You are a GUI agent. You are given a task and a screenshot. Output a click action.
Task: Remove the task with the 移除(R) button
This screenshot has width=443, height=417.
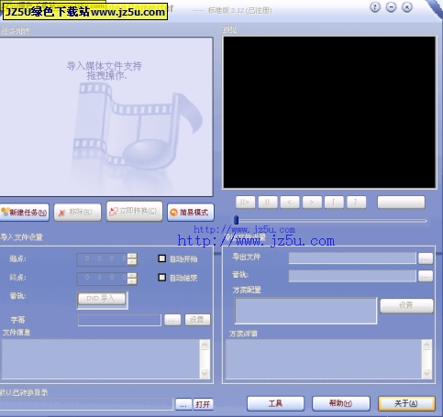click(x=77, y=212)
